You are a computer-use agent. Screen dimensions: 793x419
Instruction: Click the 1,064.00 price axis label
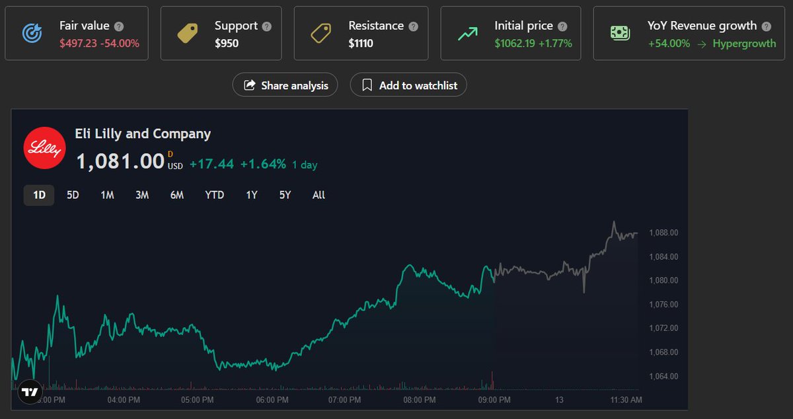(664, 376)
